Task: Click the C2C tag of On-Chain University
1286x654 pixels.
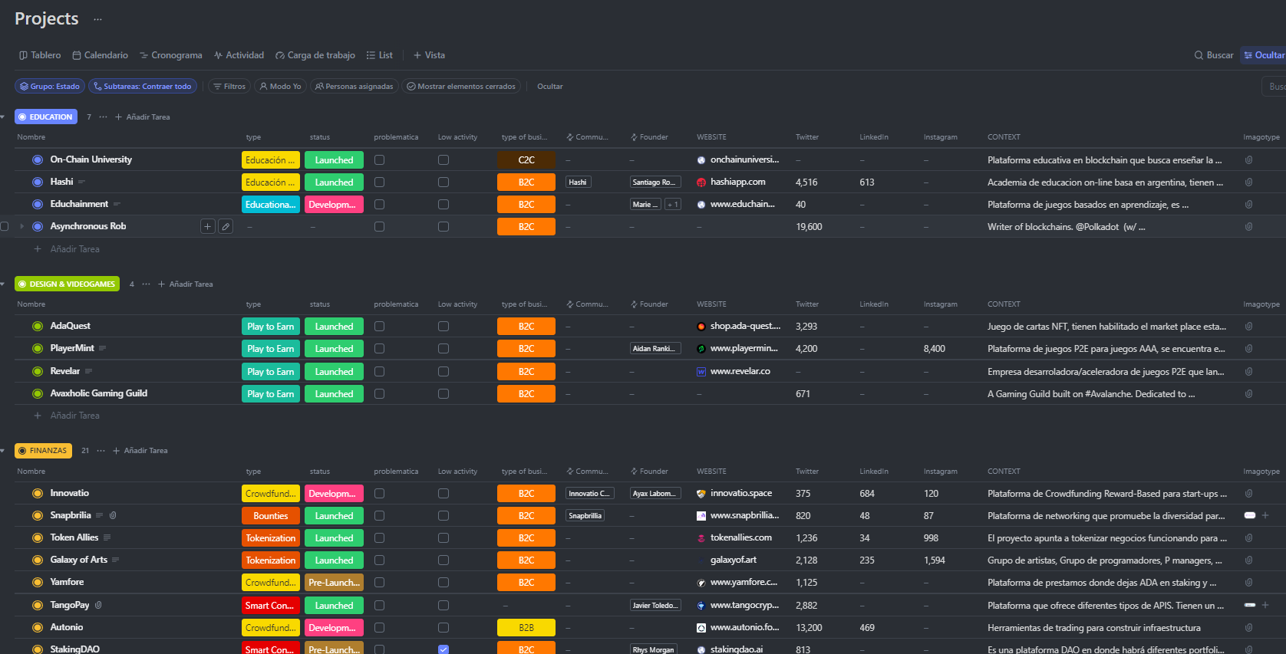Action: 526,160
